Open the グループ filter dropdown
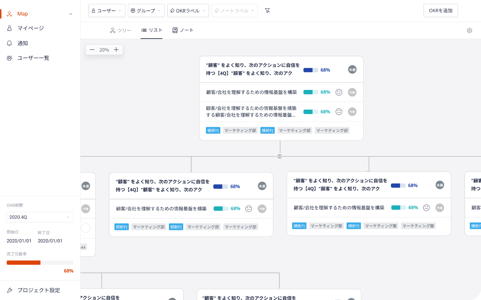 coord(146,10)
